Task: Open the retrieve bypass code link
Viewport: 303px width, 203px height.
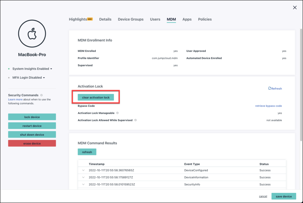Action: [x=268, y=106]
